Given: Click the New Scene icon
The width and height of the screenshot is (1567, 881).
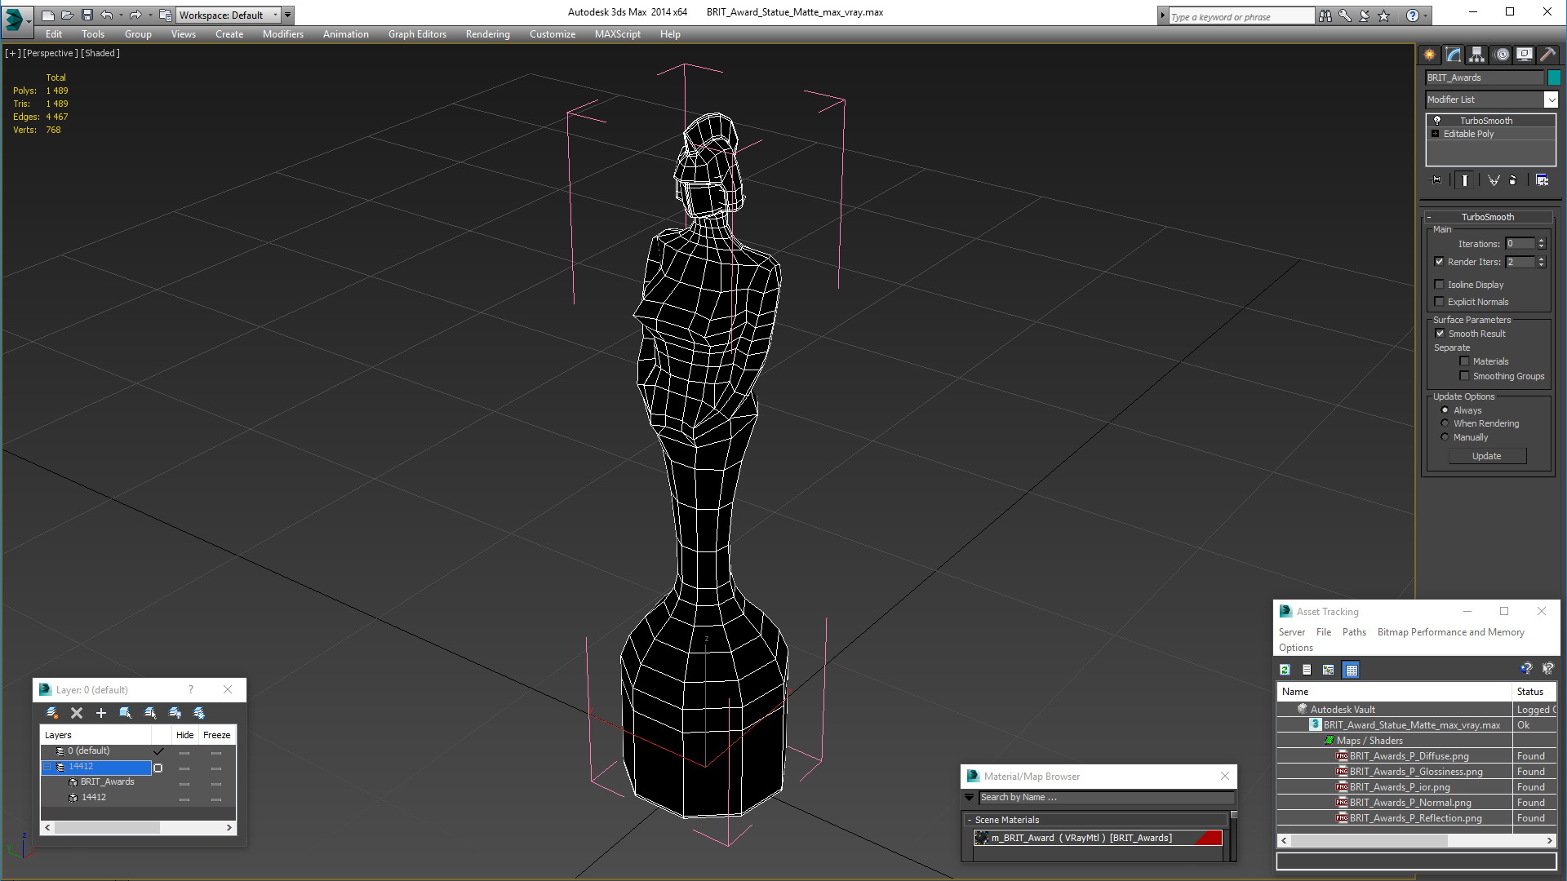Looking at the screenshot, I should (x=48, y=15).
